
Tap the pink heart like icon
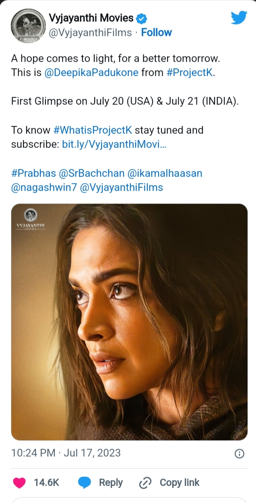click(19, 482)
